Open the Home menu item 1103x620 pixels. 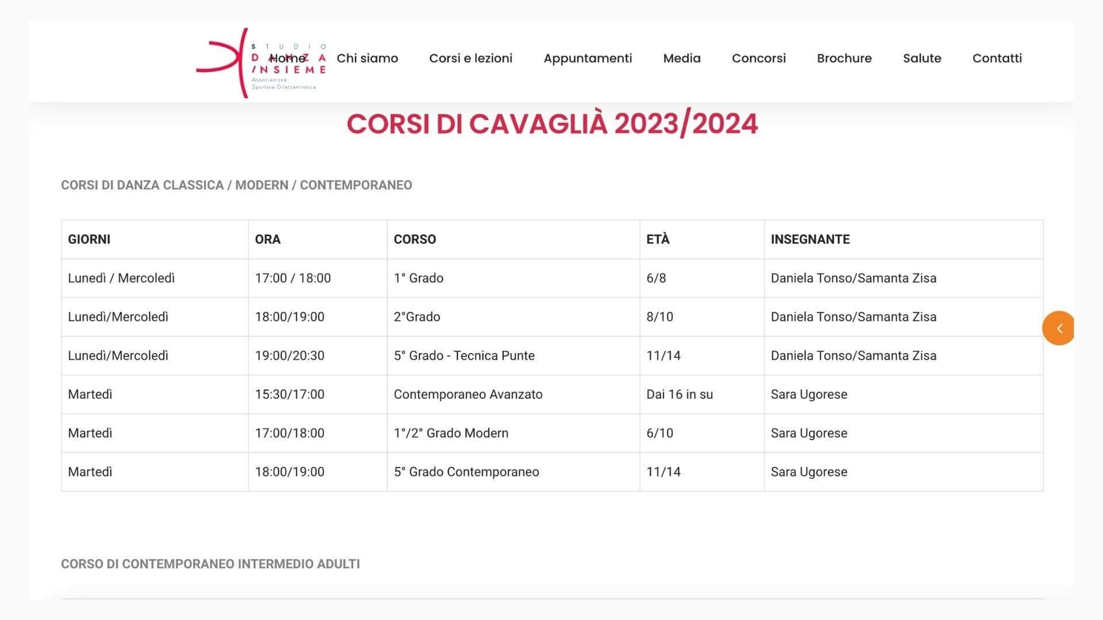287,58
